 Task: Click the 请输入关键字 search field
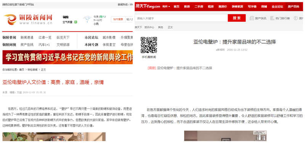click(181, 18)
